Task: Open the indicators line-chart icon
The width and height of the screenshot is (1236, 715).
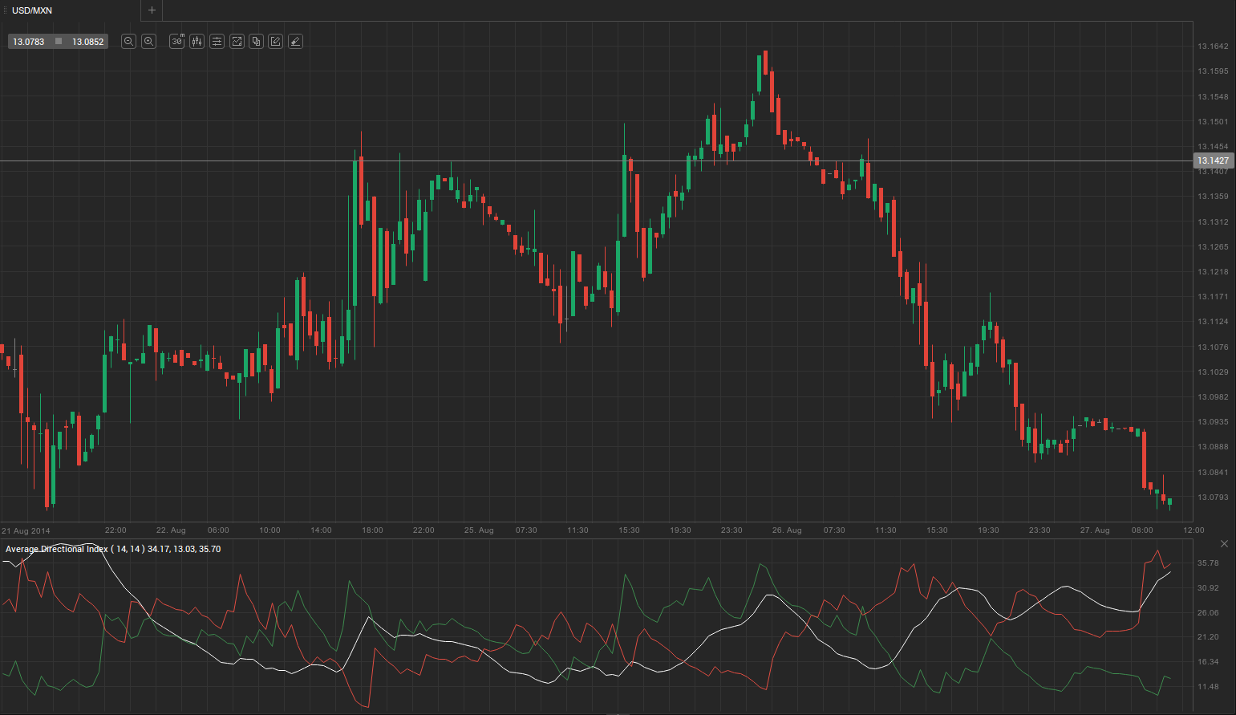Action: 237,42
